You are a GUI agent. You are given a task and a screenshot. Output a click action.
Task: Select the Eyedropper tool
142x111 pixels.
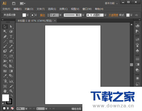click(5, 76)
